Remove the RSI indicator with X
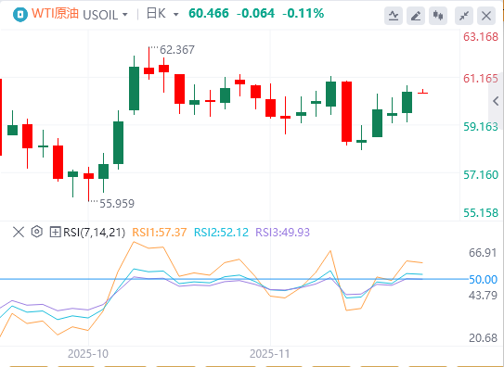504x367 pixels. coord(19,232)
